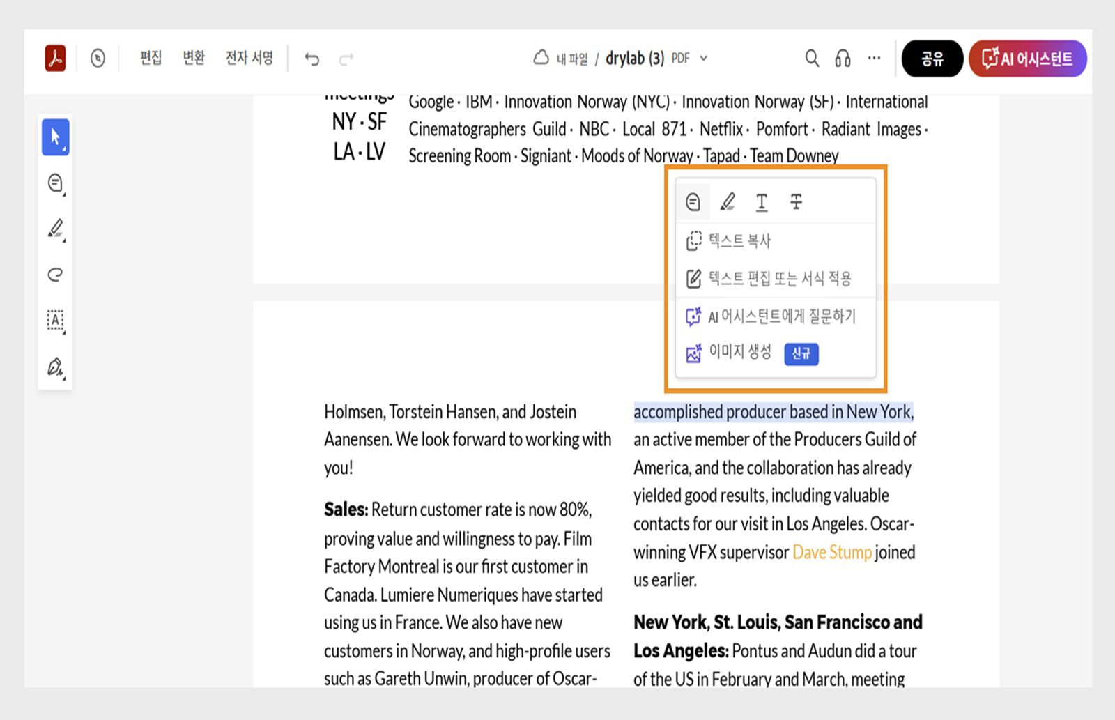The image size is (1115, 720).
Task: Choose the selection arrow tool in sidebar
Action: pos(55,137)
